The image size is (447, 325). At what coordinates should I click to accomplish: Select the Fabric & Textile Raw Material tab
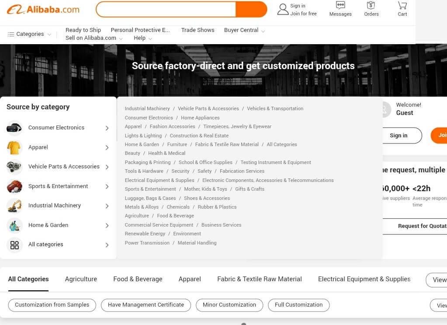(x=260, y=279)
